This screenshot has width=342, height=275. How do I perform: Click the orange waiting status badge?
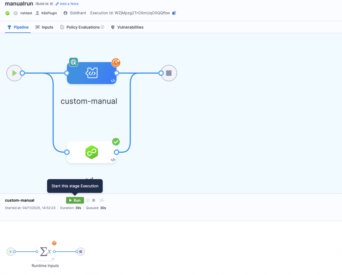[116, 63]
